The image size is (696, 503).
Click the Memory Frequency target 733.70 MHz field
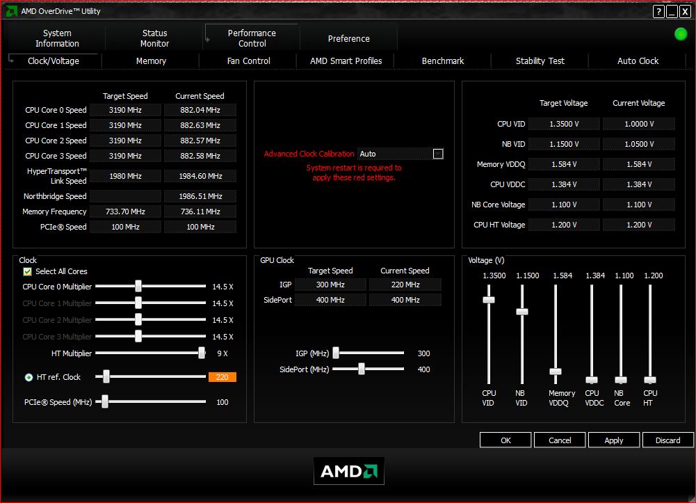(126, 211)
